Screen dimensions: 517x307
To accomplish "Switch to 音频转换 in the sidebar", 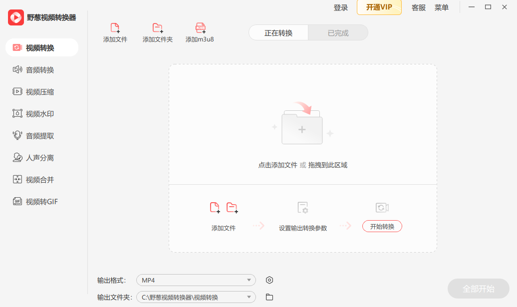I will (x=35, y=69).
